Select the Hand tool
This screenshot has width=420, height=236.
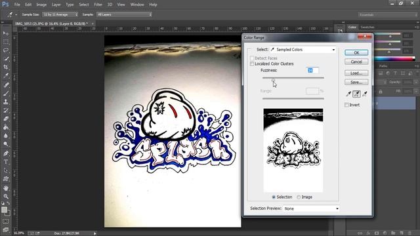[x=6, y=188]
